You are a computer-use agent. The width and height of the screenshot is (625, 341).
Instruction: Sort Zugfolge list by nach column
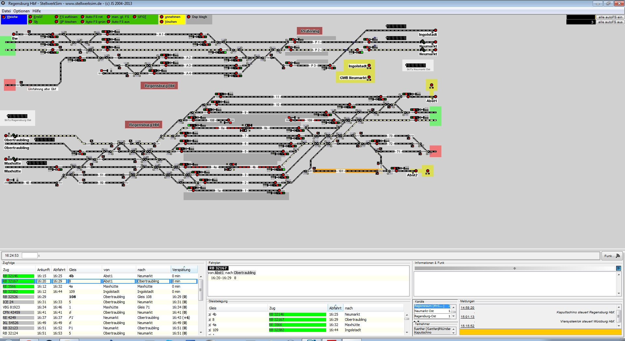pos(153,270)
